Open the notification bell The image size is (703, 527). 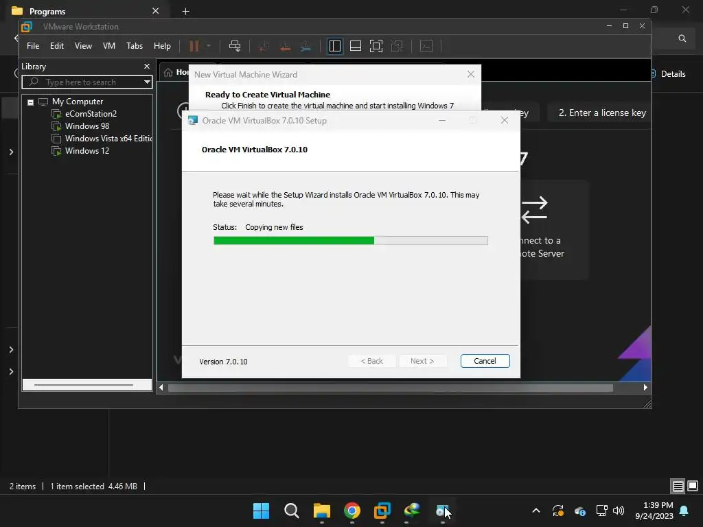pos(684,511)
